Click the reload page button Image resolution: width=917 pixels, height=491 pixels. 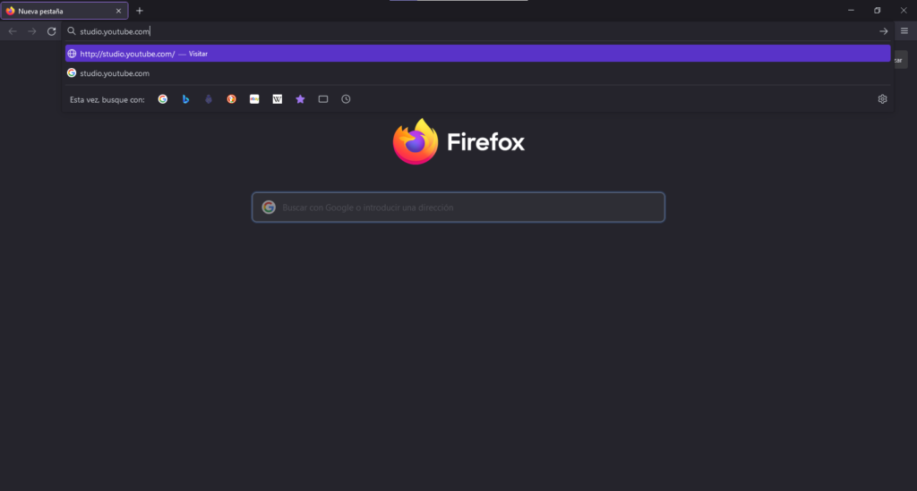click(51, 31)
